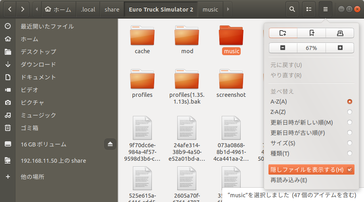Choose the Z-A(Z) sort option
The width and height of the screenshot is (364, 202).
pyautogui.click(x=311, y=112)
